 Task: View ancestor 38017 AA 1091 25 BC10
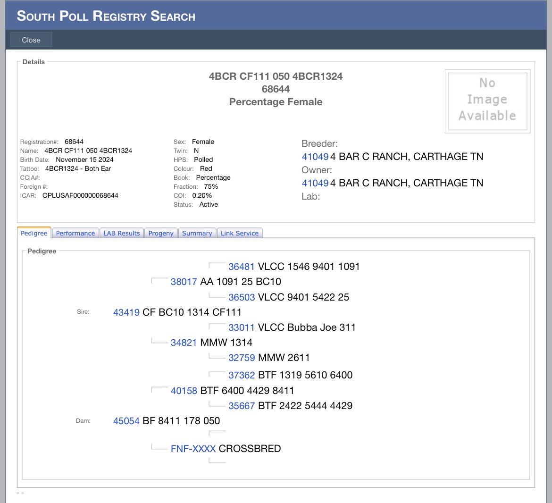[184, 282]
